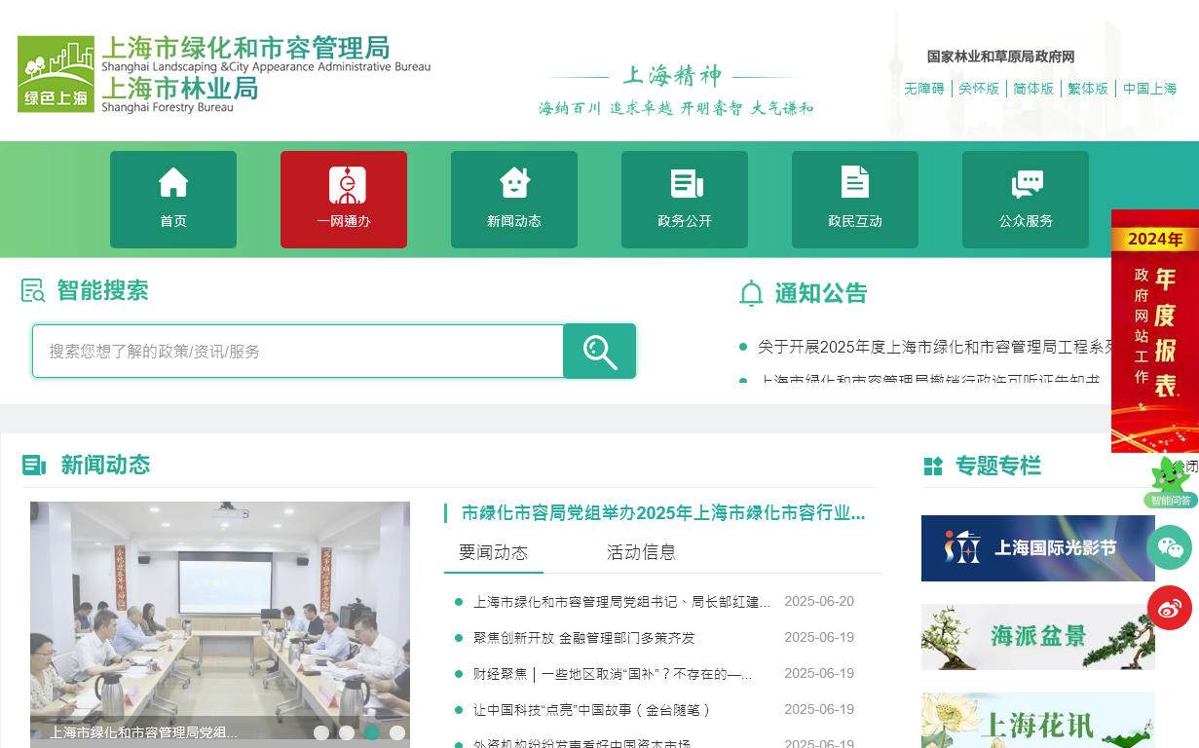This screenshot has width=1199, height=748.
Task: Click the 上海精神 slogan graphic
Action: [x=676, y=90]
